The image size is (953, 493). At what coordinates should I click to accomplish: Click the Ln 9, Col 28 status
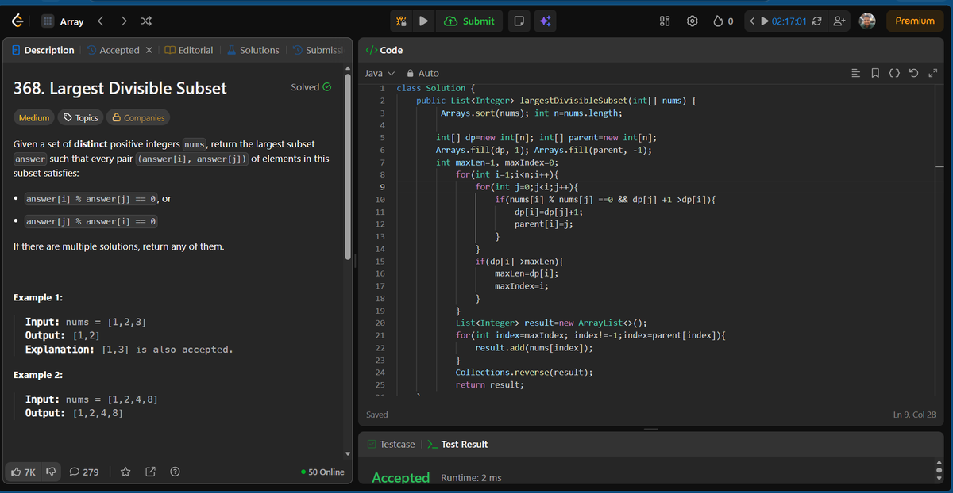(x=916, y=415)
